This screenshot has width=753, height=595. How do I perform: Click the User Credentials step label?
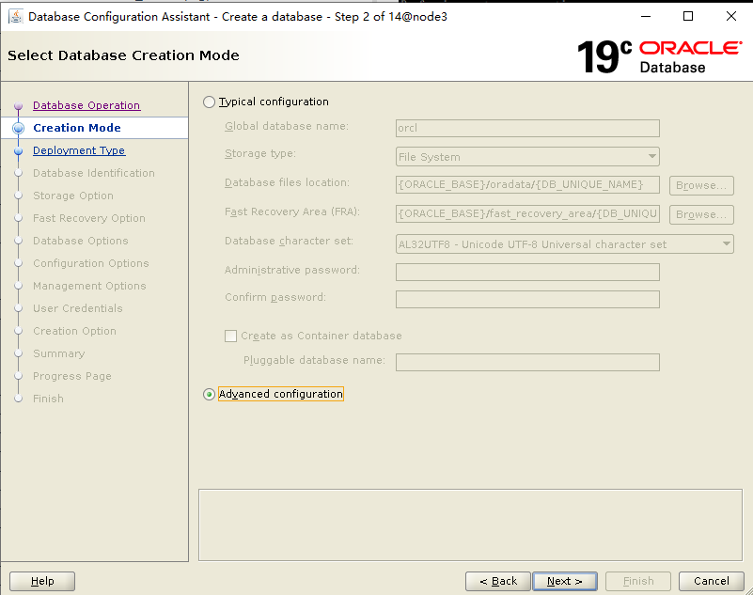tap(78, 308)
